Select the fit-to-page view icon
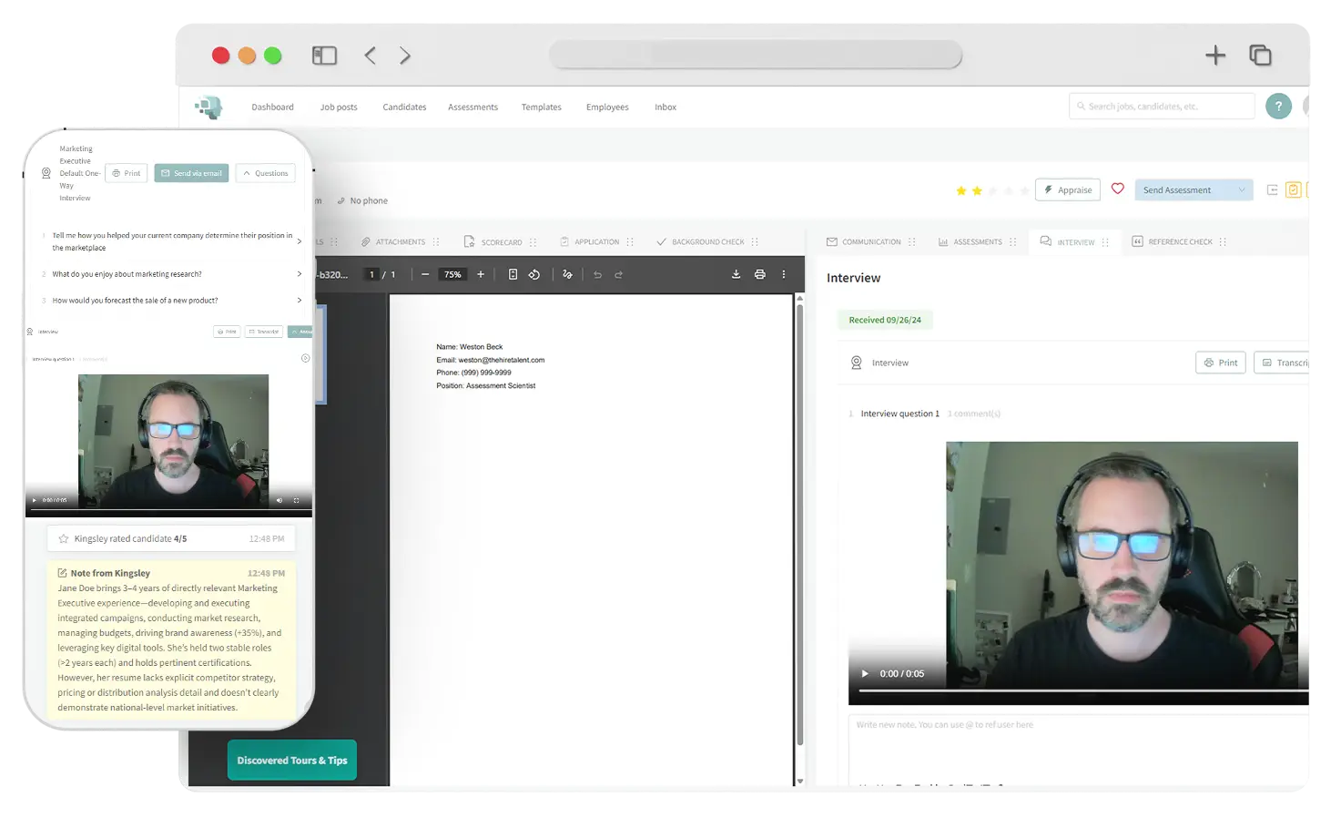Viewport: 1341px width, 828px height. pyautogui.click(x=513, y=274)
